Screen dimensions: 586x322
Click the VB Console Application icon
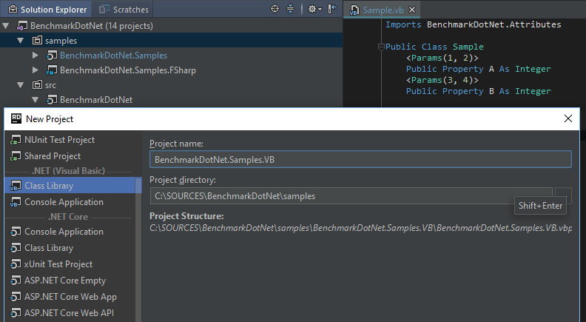click(16, 202)
